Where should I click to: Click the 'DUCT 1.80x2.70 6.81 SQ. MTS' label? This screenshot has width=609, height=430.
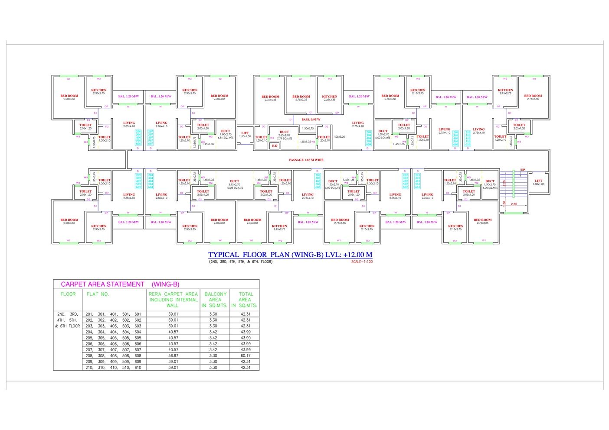tap(226, 134)
